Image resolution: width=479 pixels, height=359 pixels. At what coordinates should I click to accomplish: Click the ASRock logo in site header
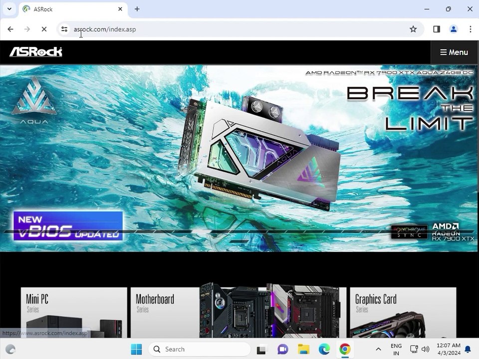pos(36,51)
